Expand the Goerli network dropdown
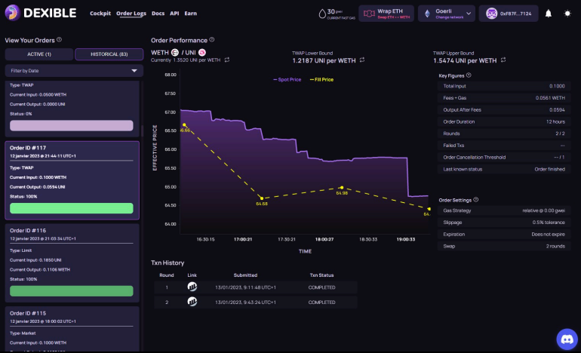 [x=447, y=14]
